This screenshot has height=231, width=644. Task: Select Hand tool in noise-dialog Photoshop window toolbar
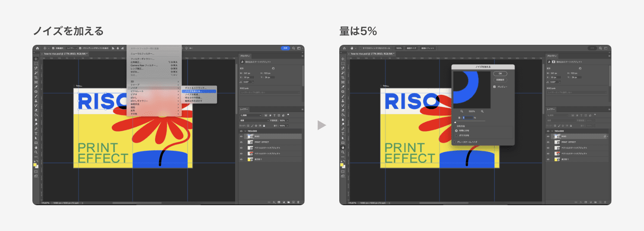pos(343,147)
